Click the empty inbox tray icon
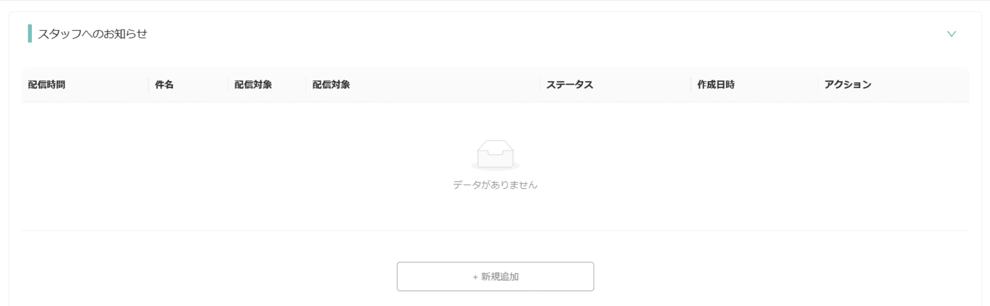The height and width of the screenshot is (306, 990). [495, 155]
